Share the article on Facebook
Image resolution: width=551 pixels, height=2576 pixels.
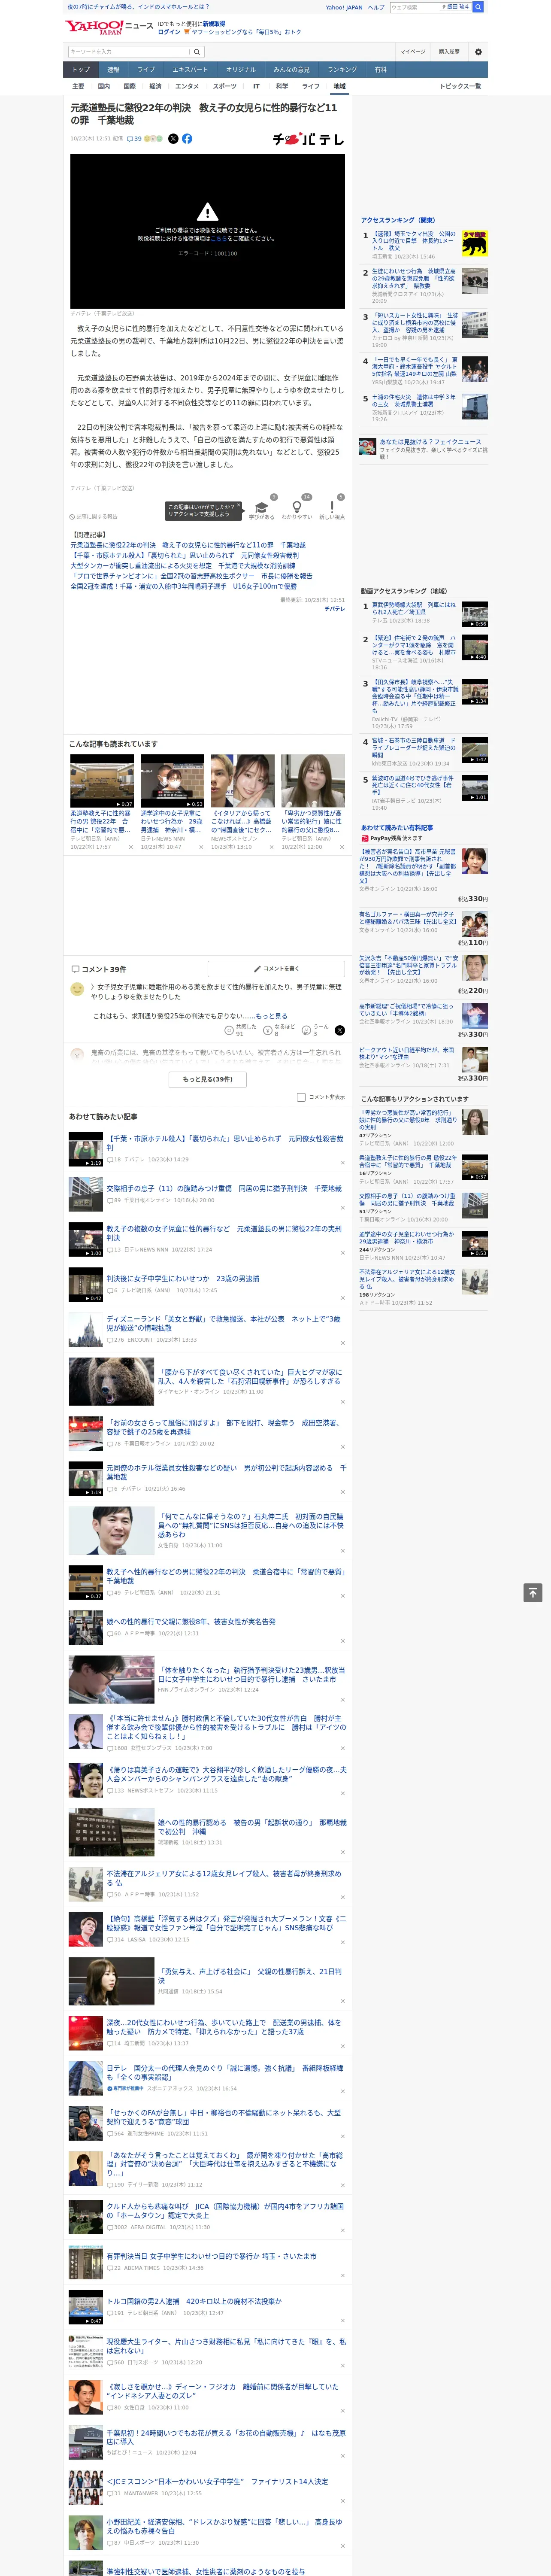pos(187,139)
